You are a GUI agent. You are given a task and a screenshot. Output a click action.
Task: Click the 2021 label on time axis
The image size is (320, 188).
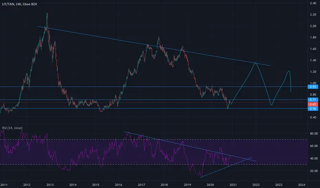[233, 185]
